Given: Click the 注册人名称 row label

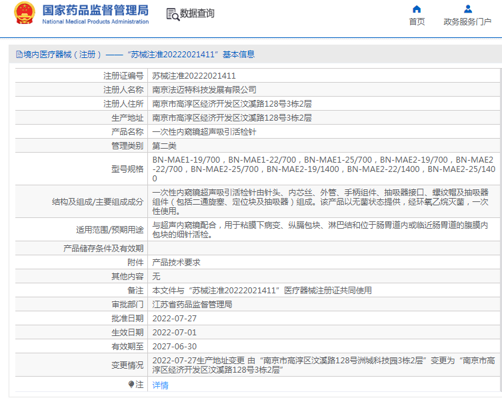Looking at the screenshot, I should 123,90.
